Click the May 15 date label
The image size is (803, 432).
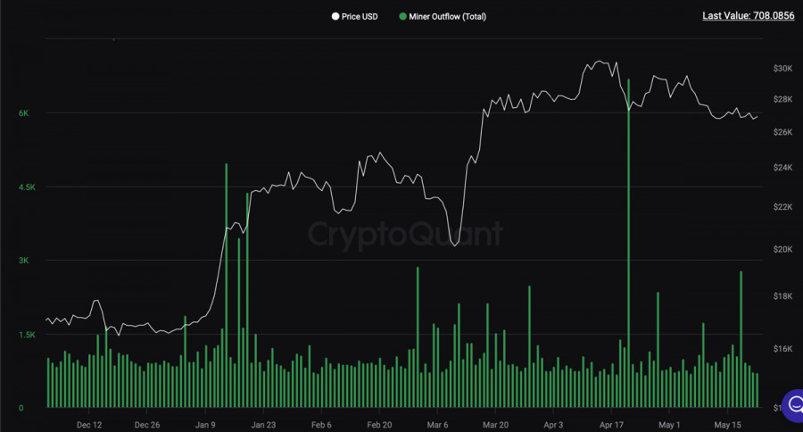(728, 425)
